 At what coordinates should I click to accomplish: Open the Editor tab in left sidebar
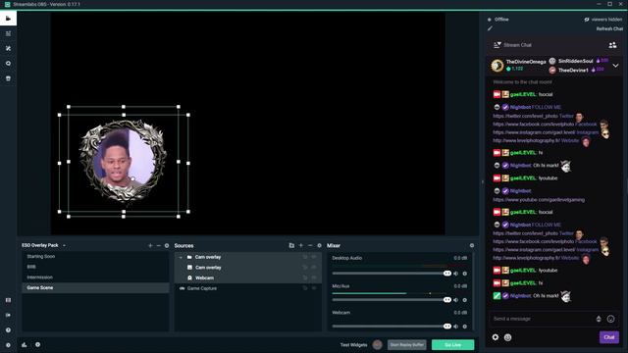8,18
